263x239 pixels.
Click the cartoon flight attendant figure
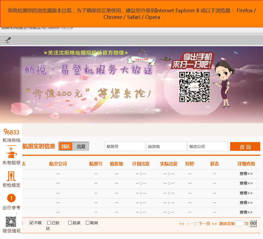224,84
